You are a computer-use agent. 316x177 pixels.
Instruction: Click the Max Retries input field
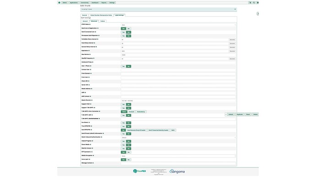click(x=178, y=55)
